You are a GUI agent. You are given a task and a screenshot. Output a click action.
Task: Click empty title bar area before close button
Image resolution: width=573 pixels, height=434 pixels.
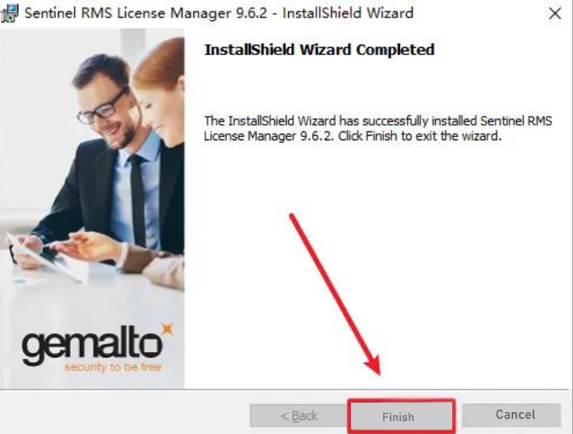pyautogui.click(x=479, y=13)
